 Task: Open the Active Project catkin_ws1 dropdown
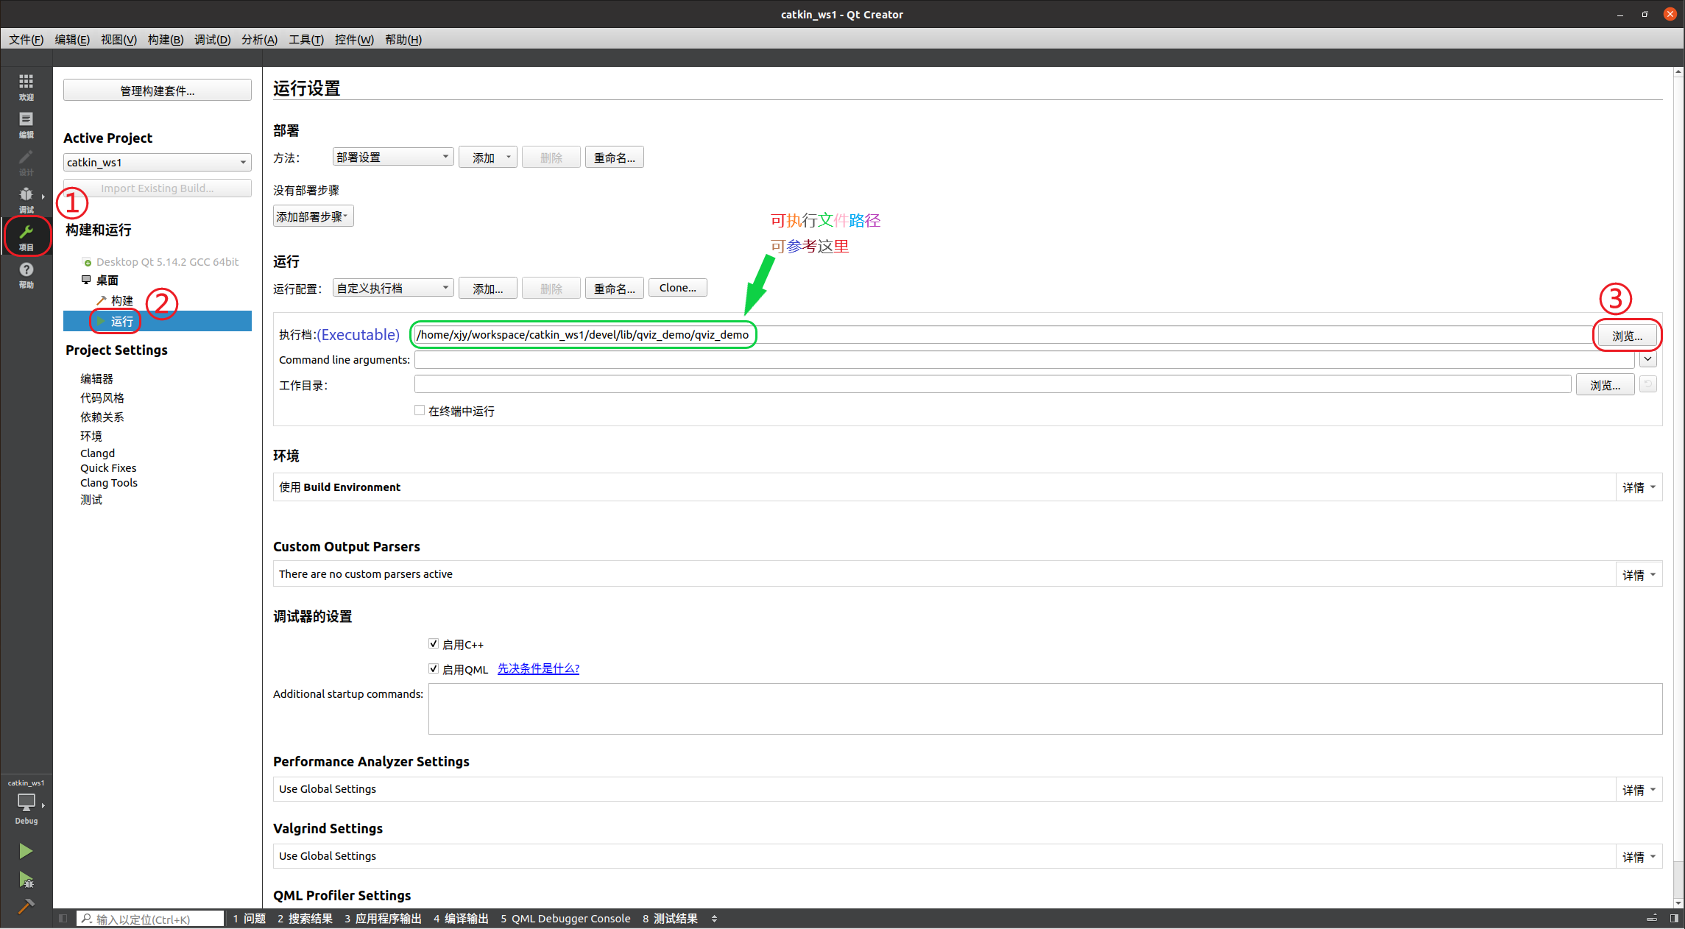coord(157,162)
